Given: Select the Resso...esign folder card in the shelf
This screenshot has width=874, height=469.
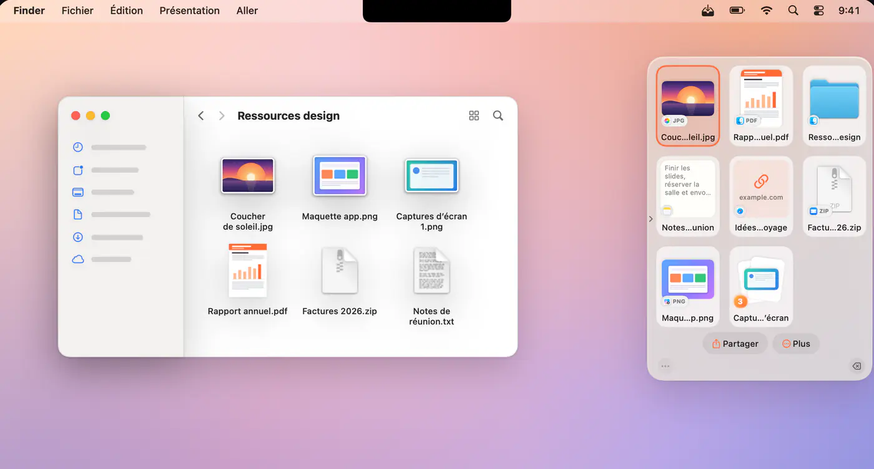Looking at the screenshot, I should pos(835,106).
